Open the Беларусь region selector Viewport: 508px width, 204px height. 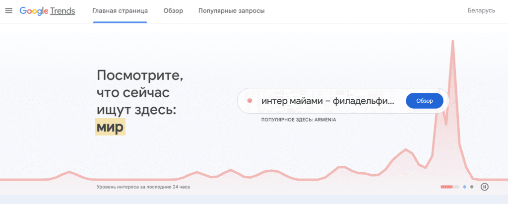pos(481,11)
